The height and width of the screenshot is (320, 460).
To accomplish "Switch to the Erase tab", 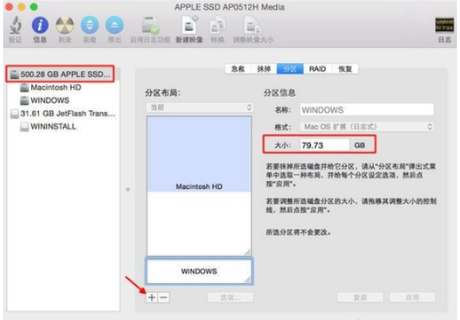I will [x=264, y=69].
